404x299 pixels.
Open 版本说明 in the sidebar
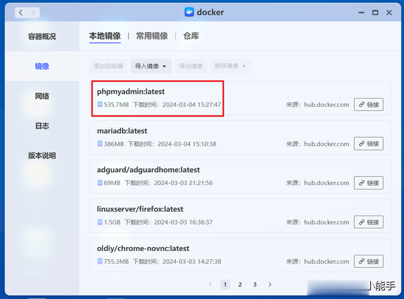tap(42, 156)
